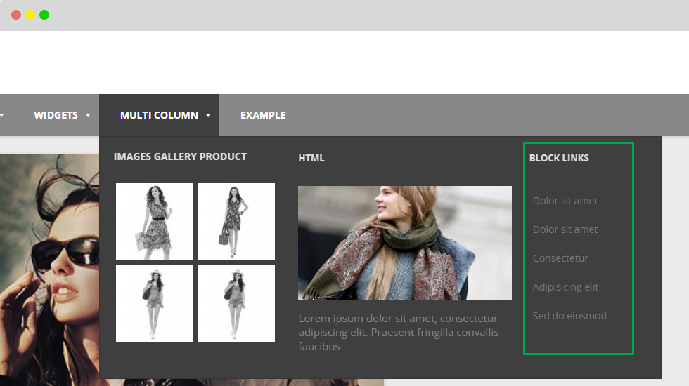View top-right gallery thumbnail: dress with handbag
Screen dimensions: 689x386
point(236,222)
